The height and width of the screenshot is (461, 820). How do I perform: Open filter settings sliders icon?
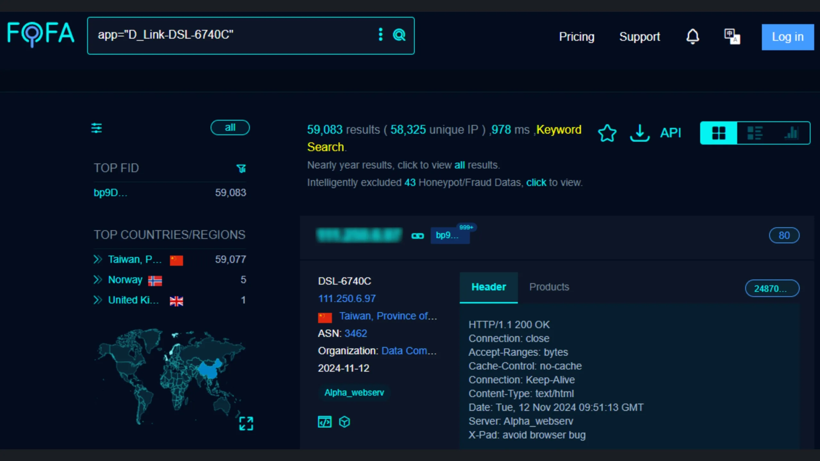[x=96, y=128]
